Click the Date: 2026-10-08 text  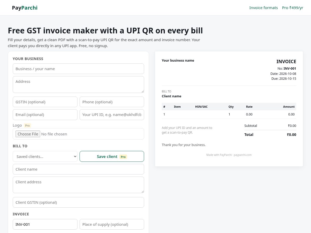click(283, 74)
